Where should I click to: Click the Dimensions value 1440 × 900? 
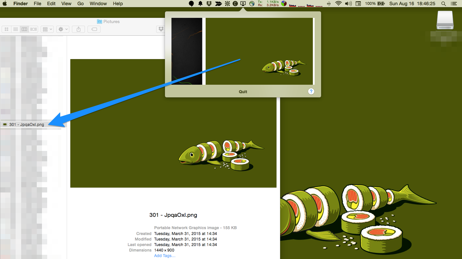coord(164,250)
